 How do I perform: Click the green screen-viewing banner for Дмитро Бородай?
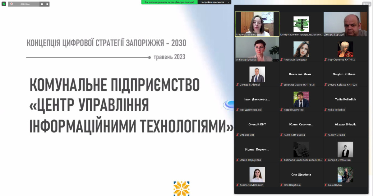[169, 2]
